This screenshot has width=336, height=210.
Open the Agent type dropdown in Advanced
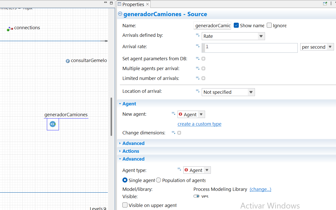tap(197, 170)
